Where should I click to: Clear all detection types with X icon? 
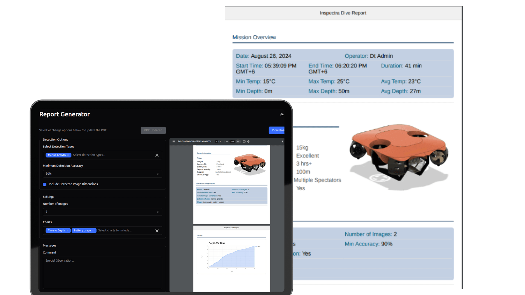[157, 155]
